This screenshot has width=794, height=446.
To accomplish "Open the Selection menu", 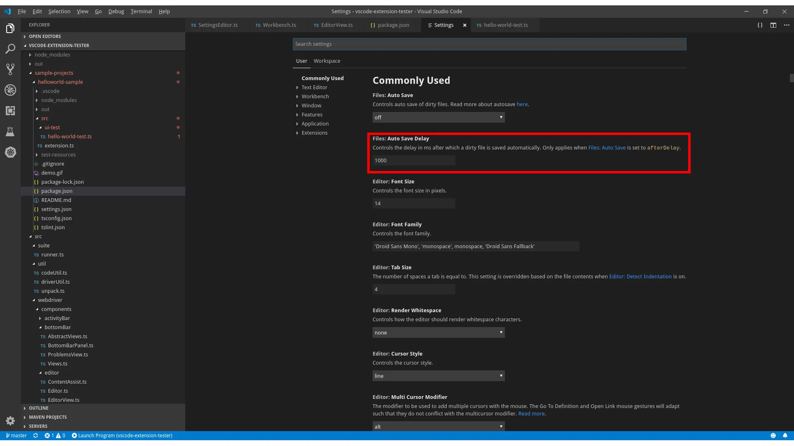I will click(59, 12).
